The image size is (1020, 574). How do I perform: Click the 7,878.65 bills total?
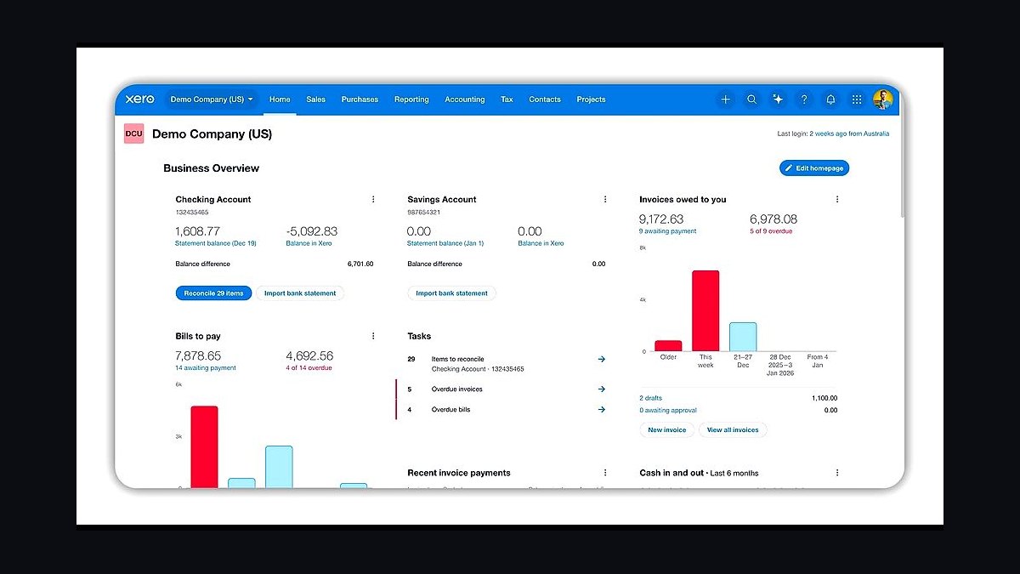pyautogui.click(x=198, y=355)
